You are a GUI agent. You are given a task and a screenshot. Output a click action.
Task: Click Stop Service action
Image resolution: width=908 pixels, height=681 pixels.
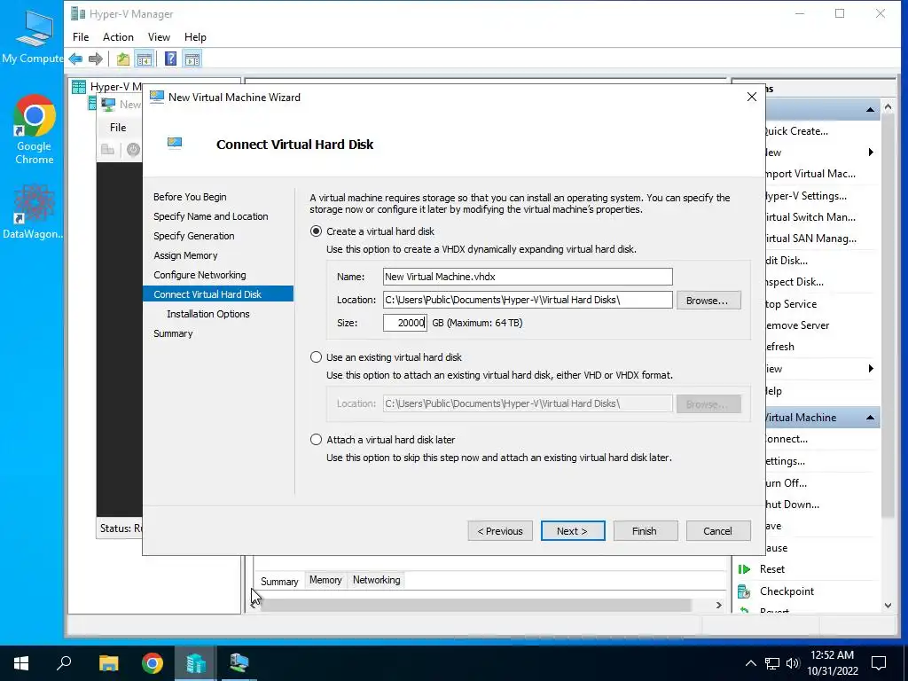(x=791, y=304)
